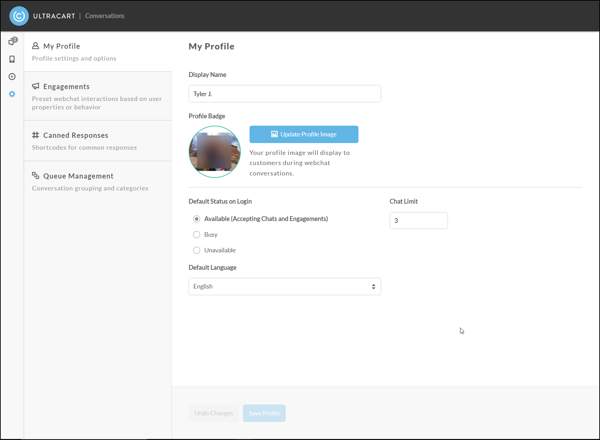Click the hash icon beside Canned Responses

pos(35,135)
